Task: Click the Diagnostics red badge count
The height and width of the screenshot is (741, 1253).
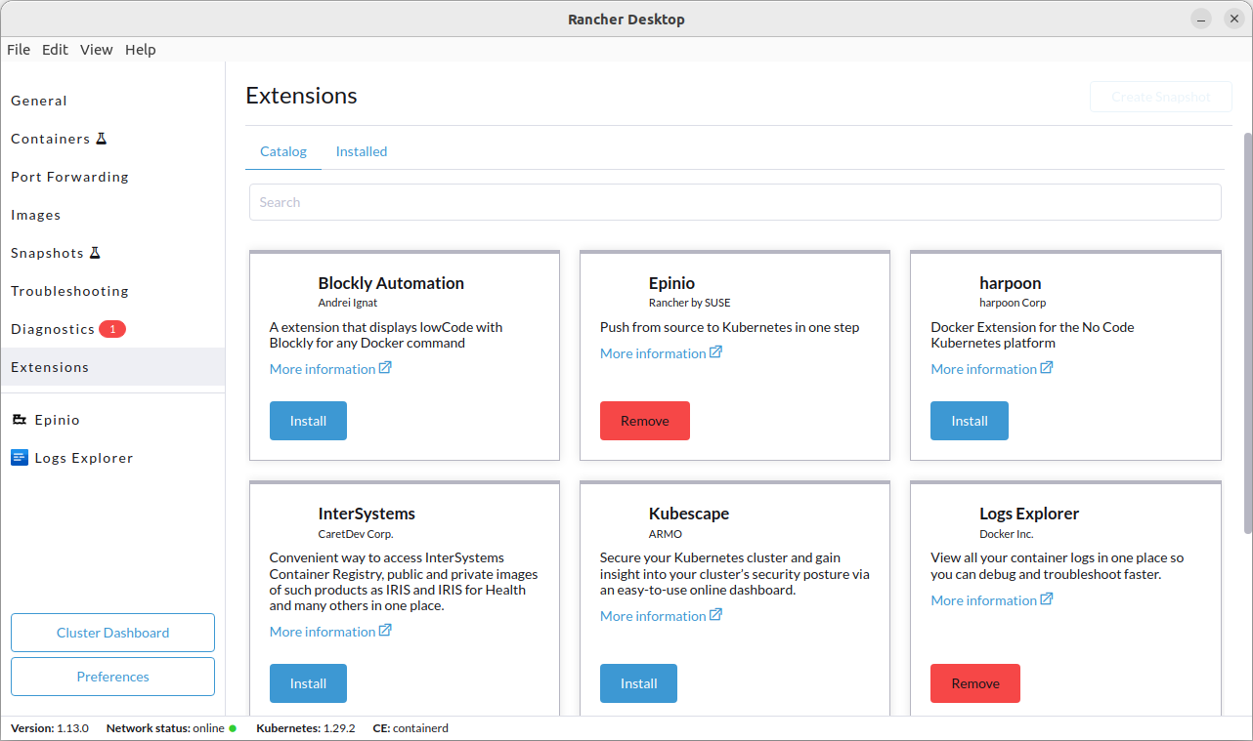Action: [x=112, y=329]
